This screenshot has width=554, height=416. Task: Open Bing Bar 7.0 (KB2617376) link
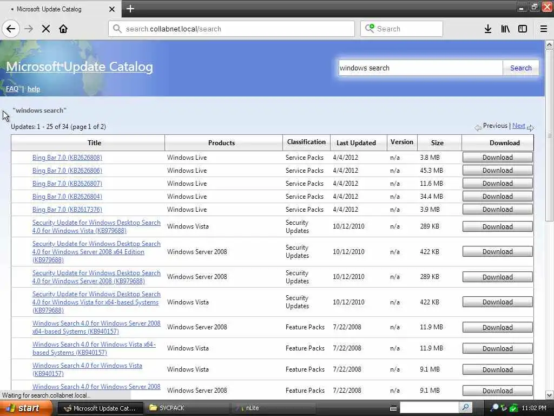click(x=67, y=210)
